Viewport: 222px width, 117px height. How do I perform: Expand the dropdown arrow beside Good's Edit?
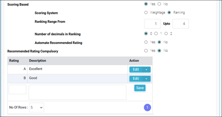pos(146,79)
